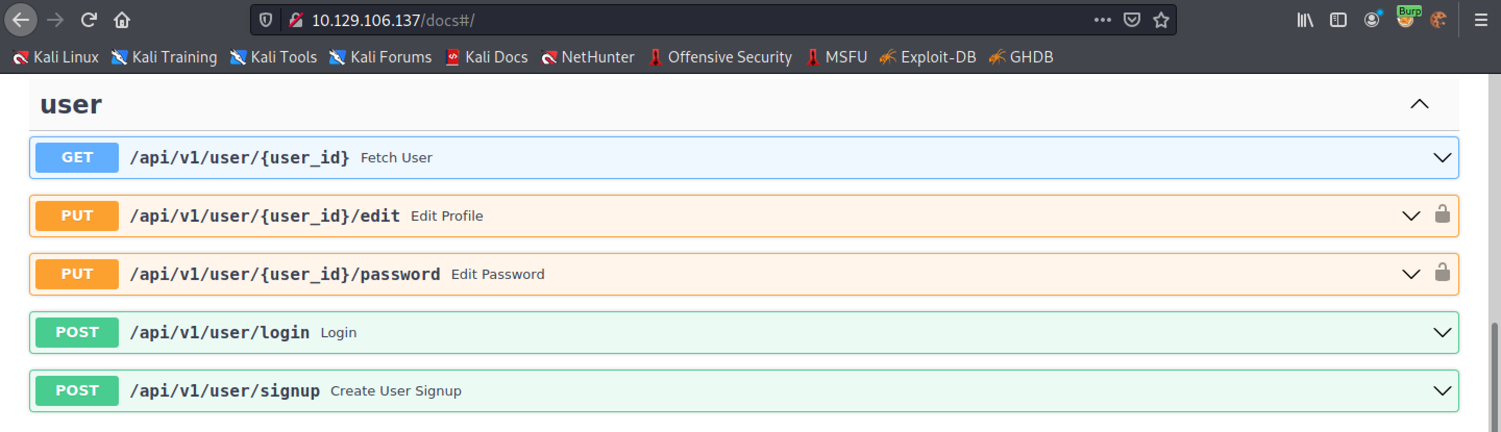Click the page vertical scrollbar thumb
The width and height of the screenshot is (1501, 432).
(x=1494, y=377)
